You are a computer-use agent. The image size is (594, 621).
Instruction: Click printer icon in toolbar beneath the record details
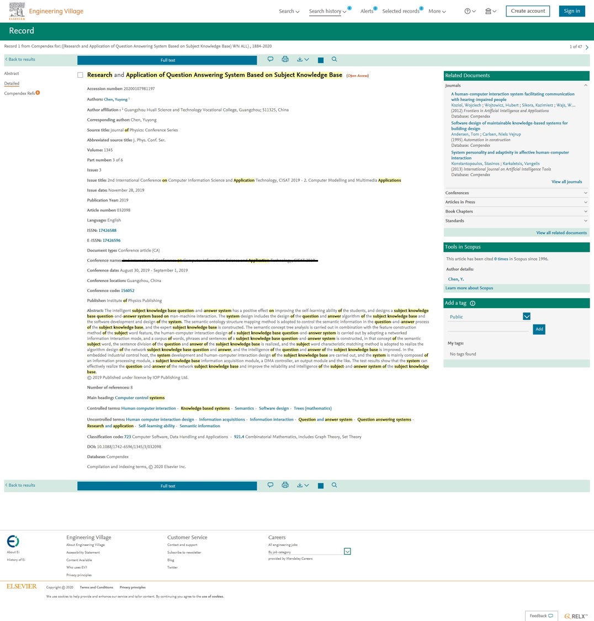(x=285, y=485)
